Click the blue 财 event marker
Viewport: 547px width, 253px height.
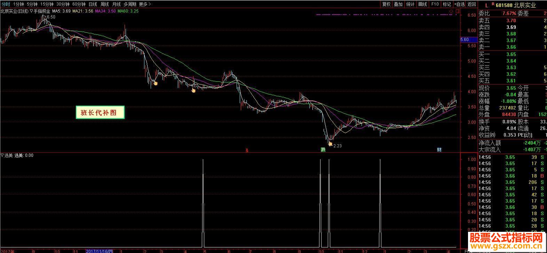[439, 150]
